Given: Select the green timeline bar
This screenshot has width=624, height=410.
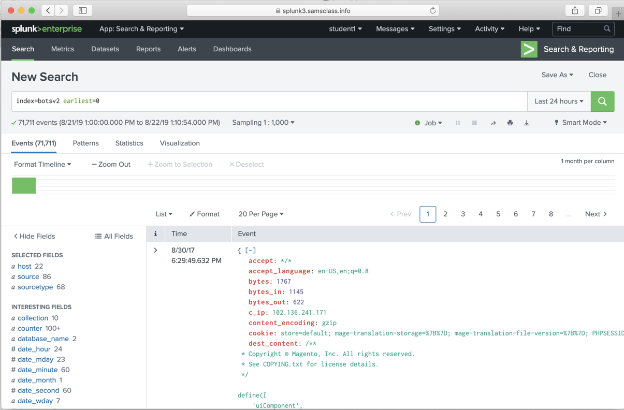Looking at the screenshot, I should pos(24,185).
